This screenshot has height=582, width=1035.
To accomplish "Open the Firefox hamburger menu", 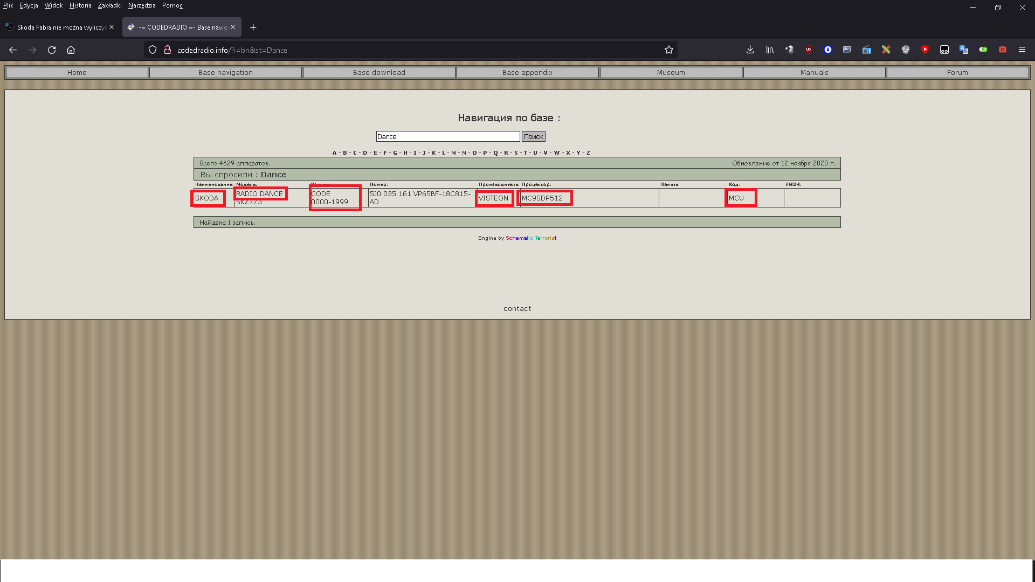I will [1022, 50].
